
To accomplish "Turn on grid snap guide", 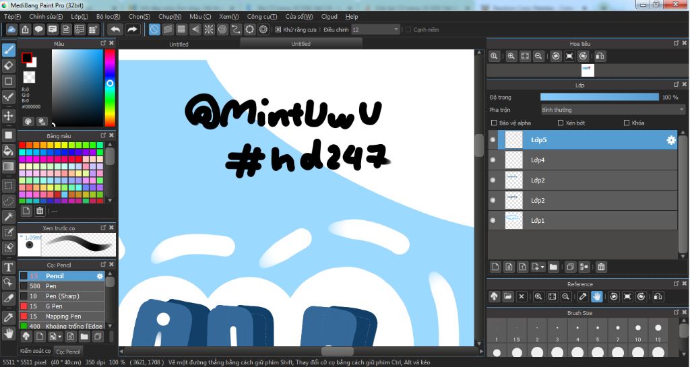I will tap(181, 30).
